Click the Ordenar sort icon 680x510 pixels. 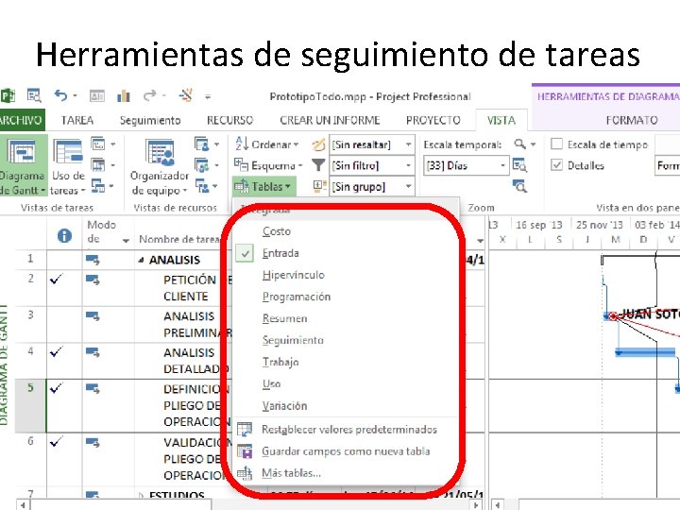(242, 144)
